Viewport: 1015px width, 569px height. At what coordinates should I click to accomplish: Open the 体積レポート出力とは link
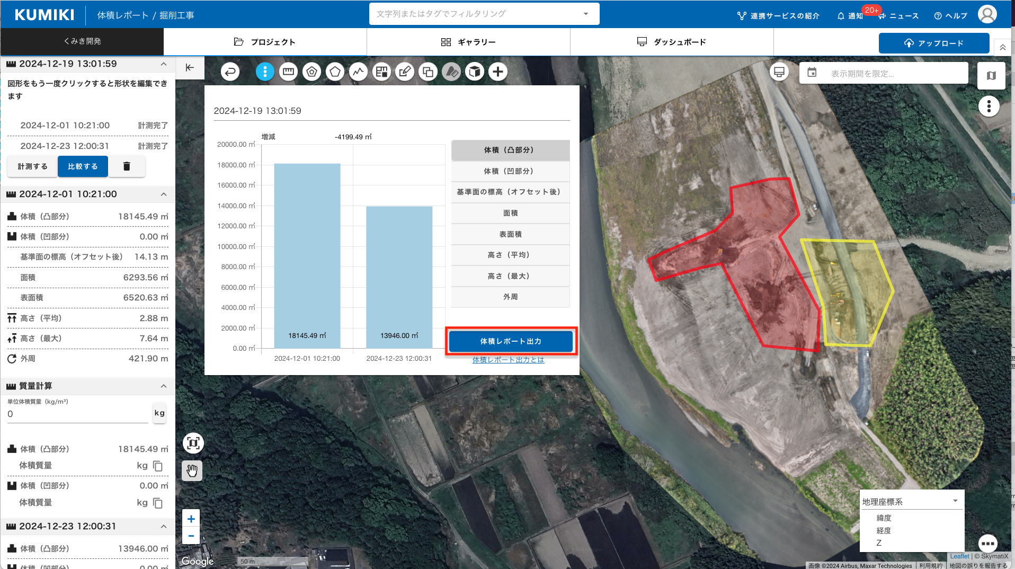coord(508,360)
